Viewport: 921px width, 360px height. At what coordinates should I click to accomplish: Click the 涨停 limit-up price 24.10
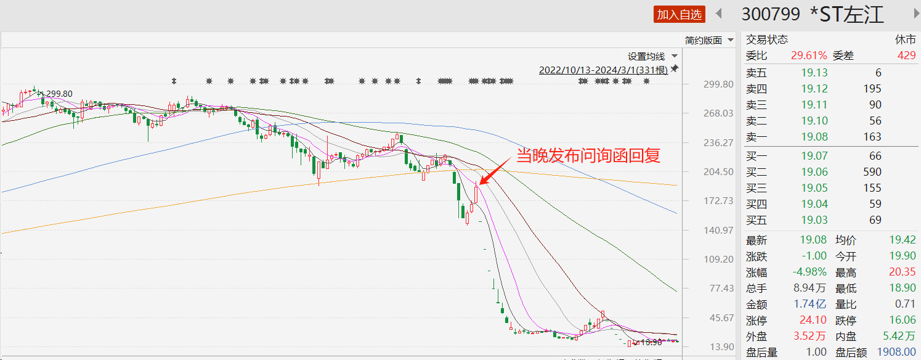pyautogui.click(x=814, y=321)
